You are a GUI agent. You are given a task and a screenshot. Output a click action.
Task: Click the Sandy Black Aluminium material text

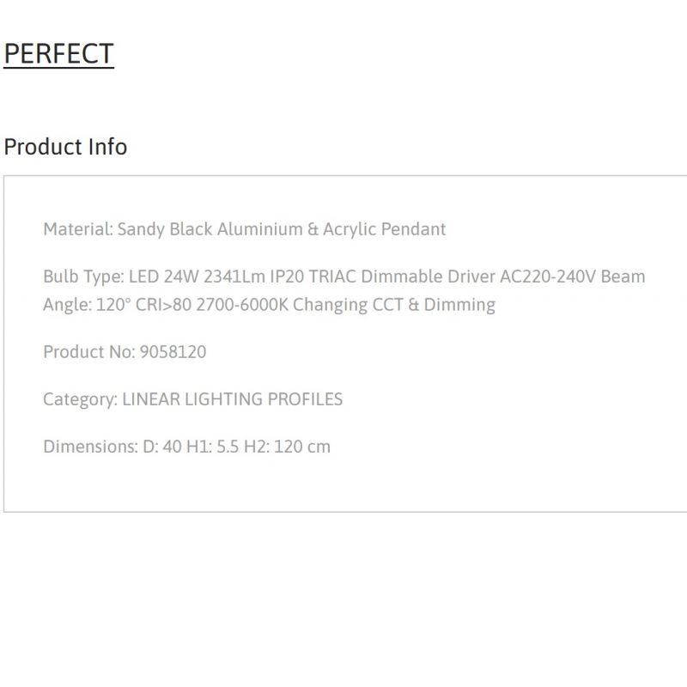click(x=210, y=229)
